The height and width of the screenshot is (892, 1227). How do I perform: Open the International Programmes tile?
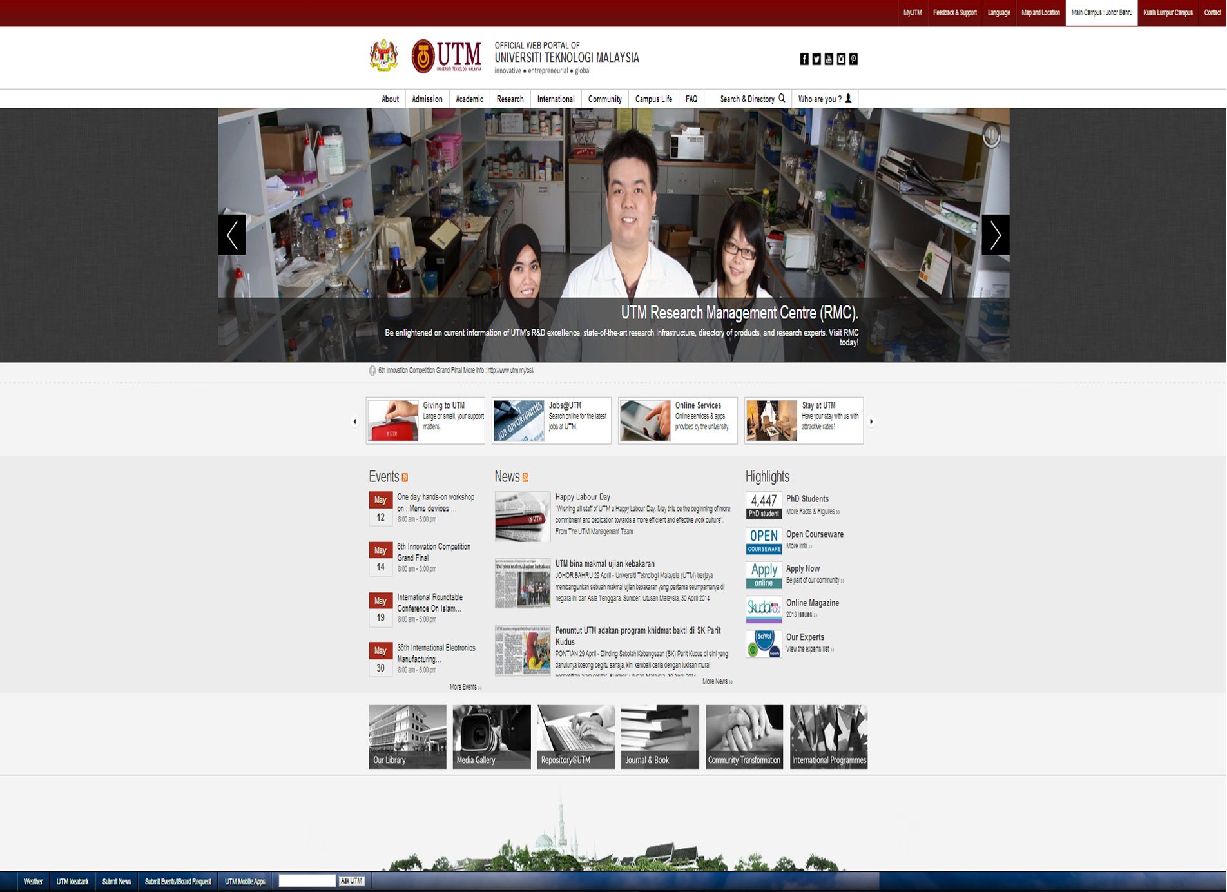click(829, 737)
